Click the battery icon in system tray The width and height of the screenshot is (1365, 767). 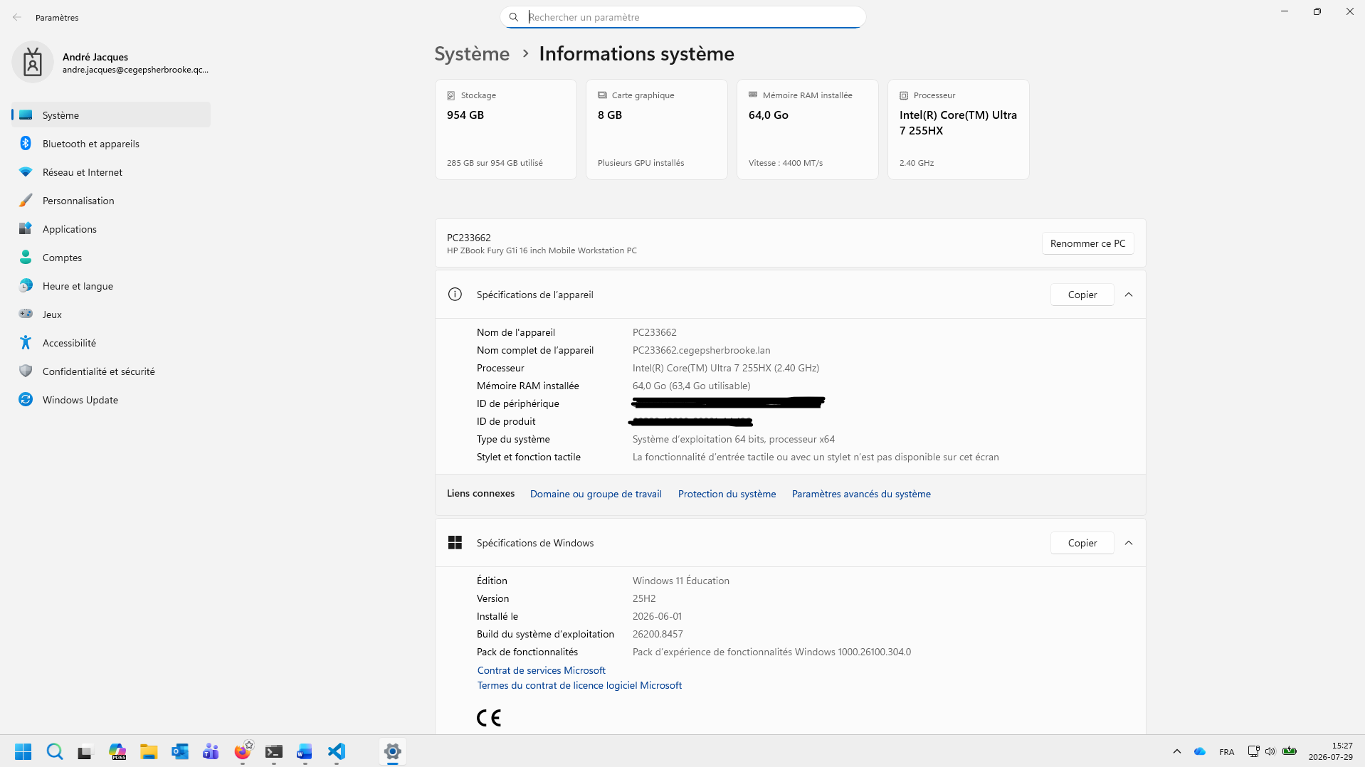[1290, 751]
